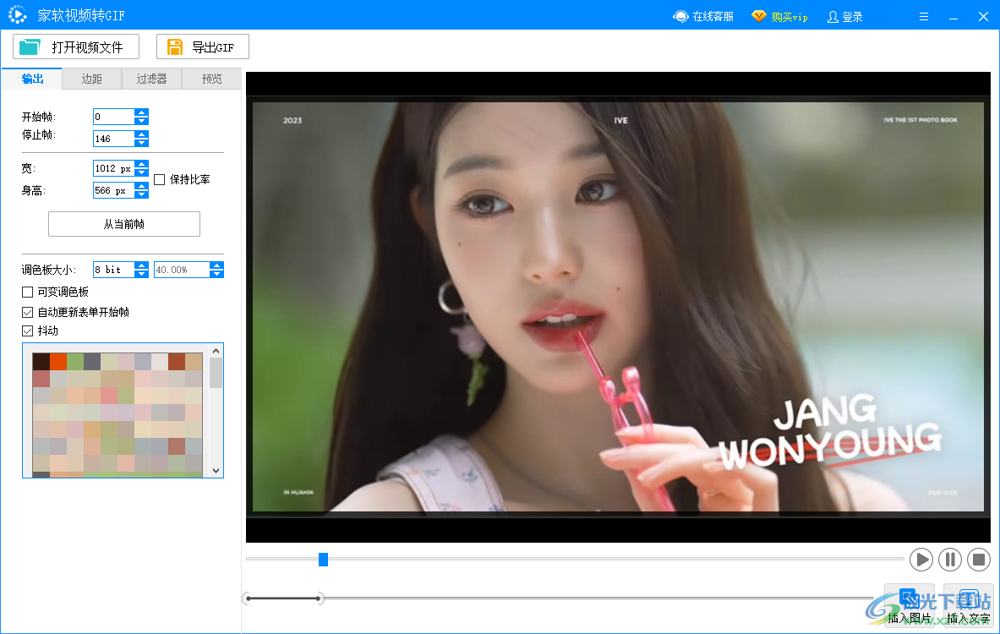Open 在线客服 online customer service
1000x634 pixels.
pyautogui.click(x=703, y=17)
